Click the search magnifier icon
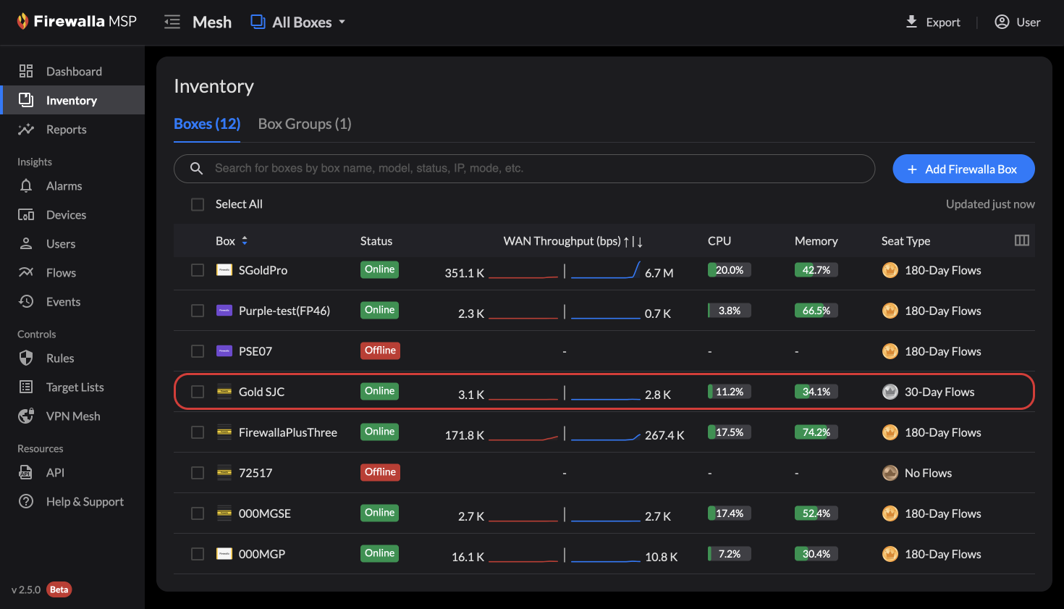The image size is (1064, 609). pyautogui.click(x=196, y=168)
